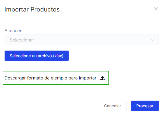Click the 'Seleccione un archivo (xlsx)' button
Image resolution: width=162 pixels, height=118 pixels.
point(37,56)
